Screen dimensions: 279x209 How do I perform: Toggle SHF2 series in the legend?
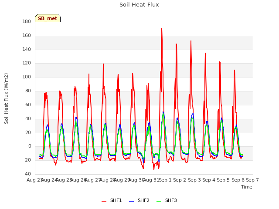[x=139, y=200]
